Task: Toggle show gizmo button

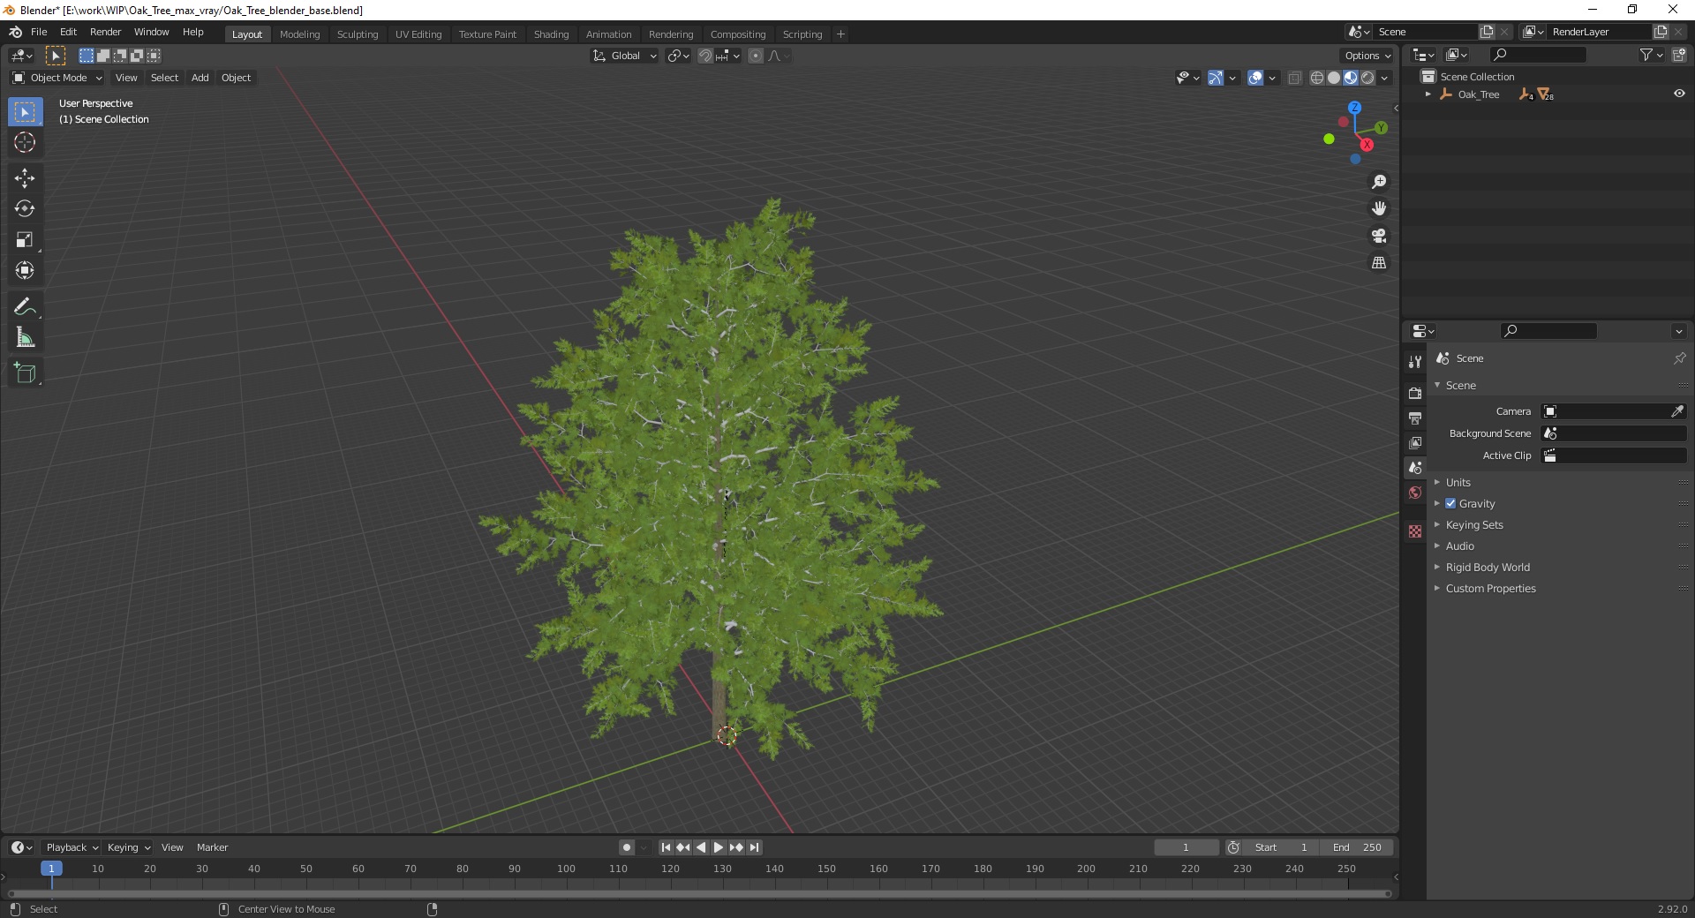Action: click(x=1216, y=78)
